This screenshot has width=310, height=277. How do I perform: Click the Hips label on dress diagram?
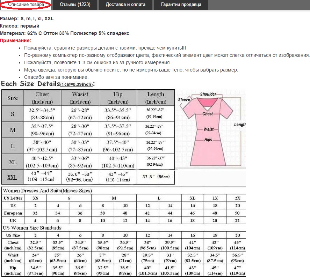[208, 140]
